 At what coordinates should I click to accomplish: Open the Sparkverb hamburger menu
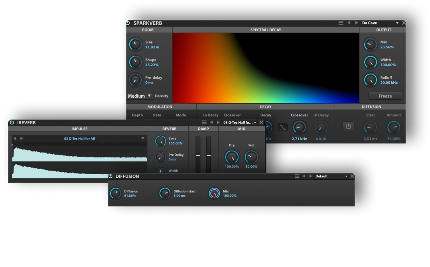pos(341,23)
